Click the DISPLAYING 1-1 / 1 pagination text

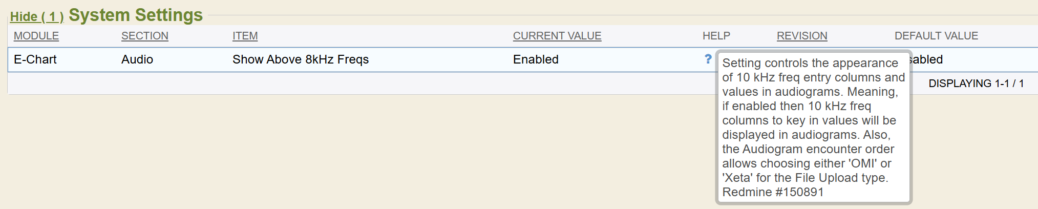(x=976, y=83)
